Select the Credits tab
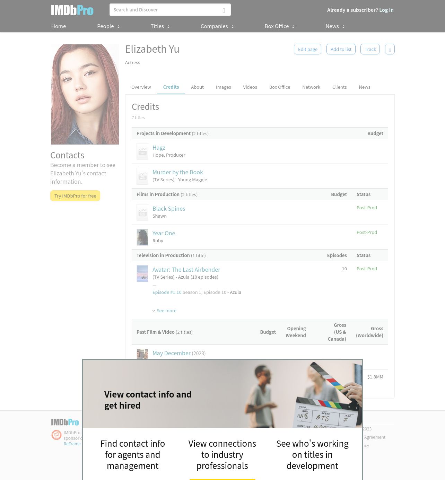The width and height of the screenshot is (445, 480). [x=171, y=87]
